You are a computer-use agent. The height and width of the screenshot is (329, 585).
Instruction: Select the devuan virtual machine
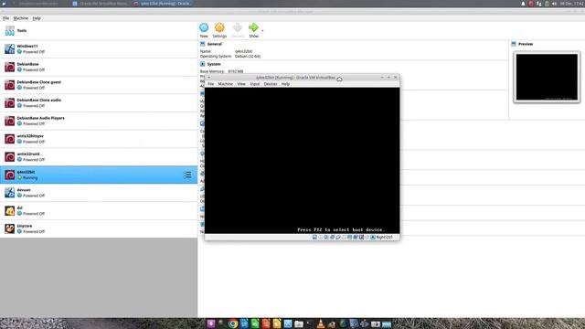pos(99,193)
